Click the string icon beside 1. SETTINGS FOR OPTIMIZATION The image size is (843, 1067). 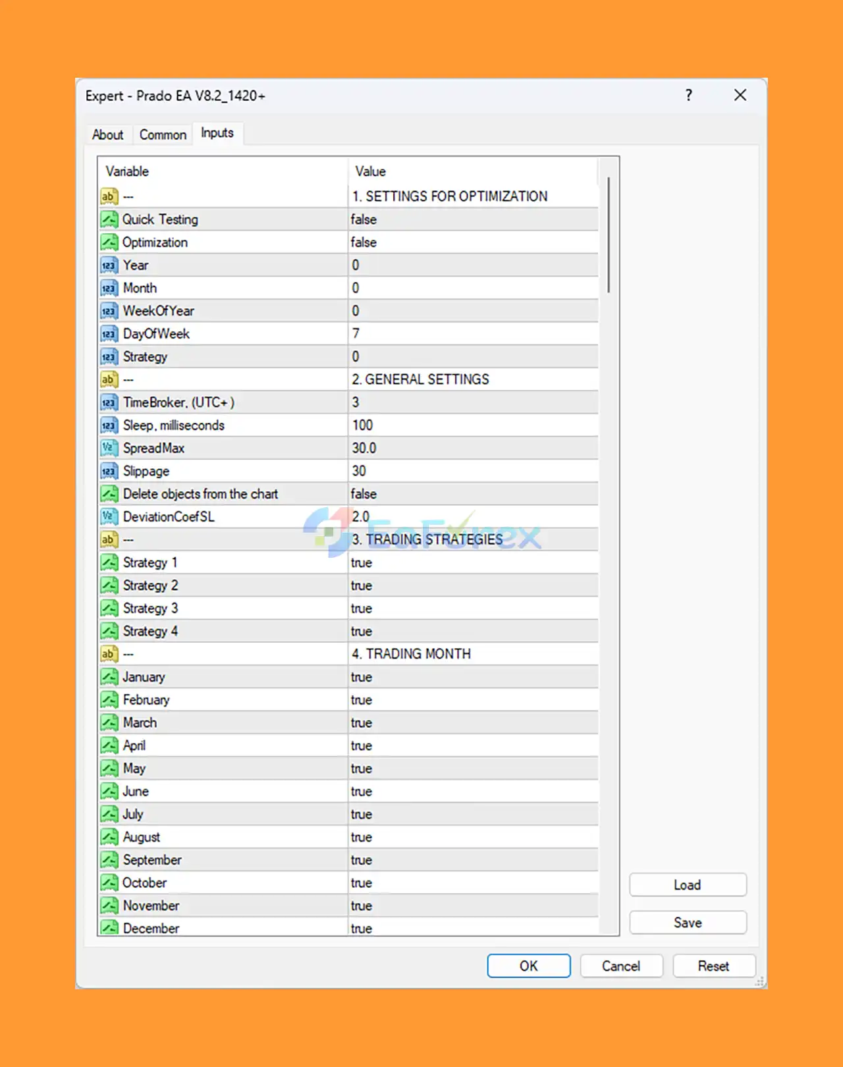pos(109,196)
